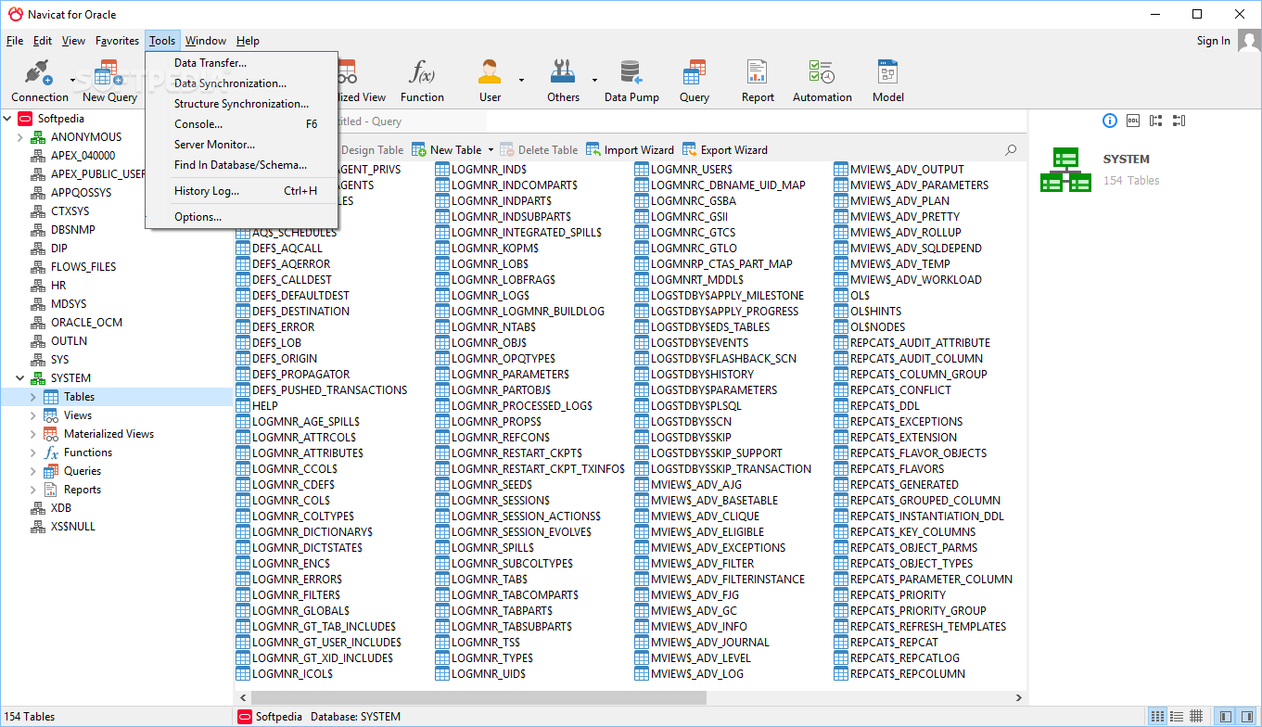
Task: Select the DEF$_AQCALL table
Action: point(287,249)
